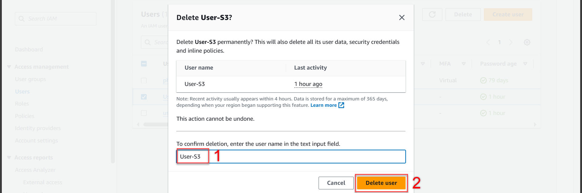Open Policies in the sidebar
This screenshot has width=582, height=193.
[25, 116]
